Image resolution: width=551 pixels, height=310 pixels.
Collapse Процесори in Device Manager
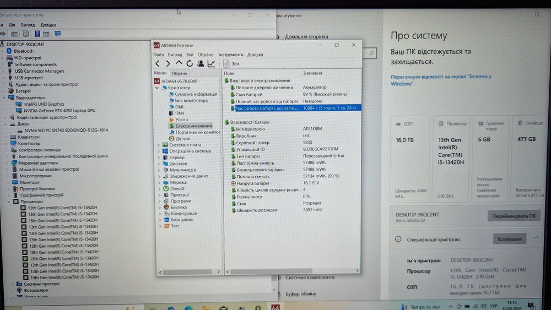point(9,202)
